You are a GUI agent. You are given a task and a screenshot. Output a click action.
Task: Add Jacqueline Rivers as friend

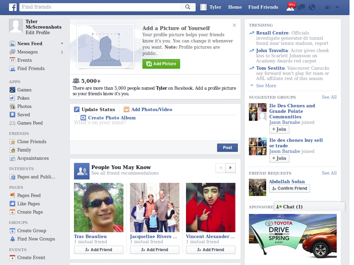pyautogui.click(x=155, y=250)
